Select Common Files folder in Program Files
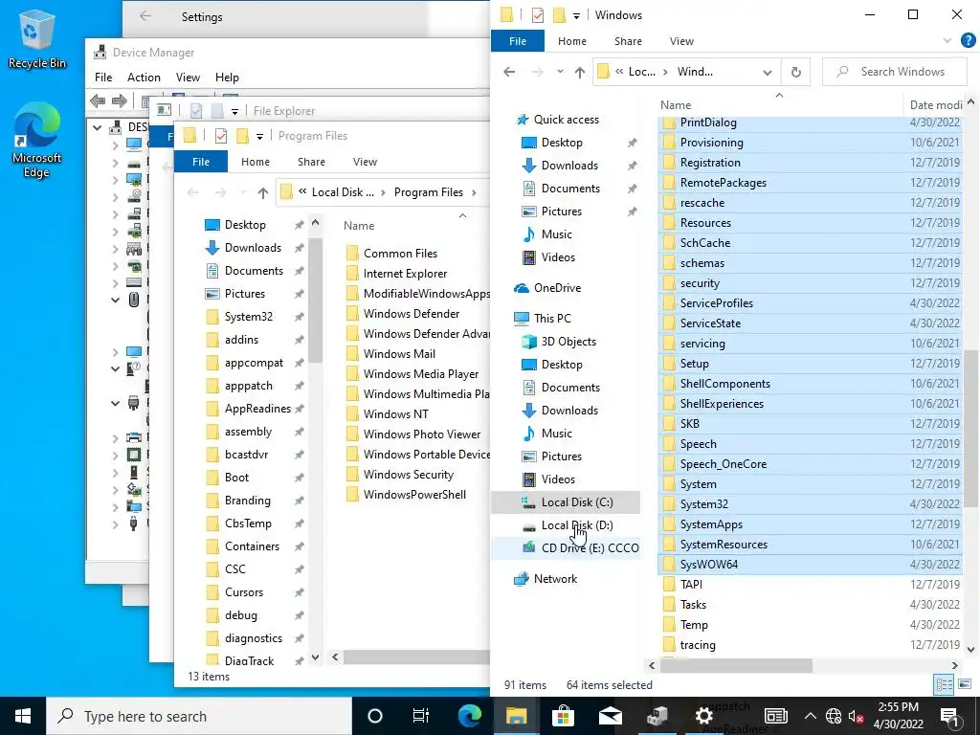 coord(400,253)
